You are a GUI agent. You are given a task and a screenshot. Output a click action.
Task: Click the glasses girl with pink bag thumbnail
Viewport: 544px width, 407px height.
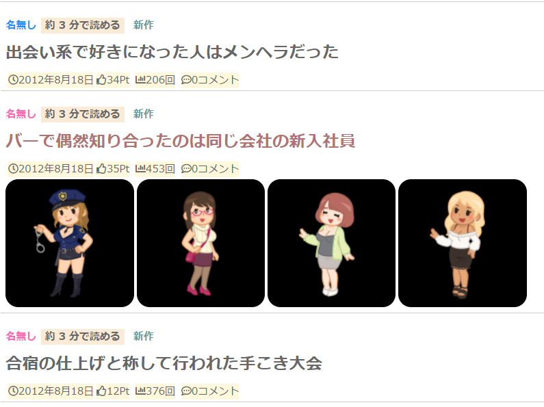tap(201, 243)
